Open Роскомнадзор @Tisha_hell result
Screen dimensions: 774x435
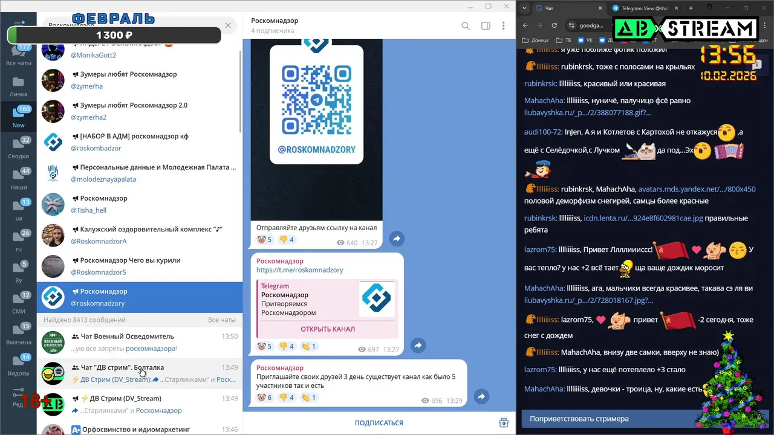139,204
